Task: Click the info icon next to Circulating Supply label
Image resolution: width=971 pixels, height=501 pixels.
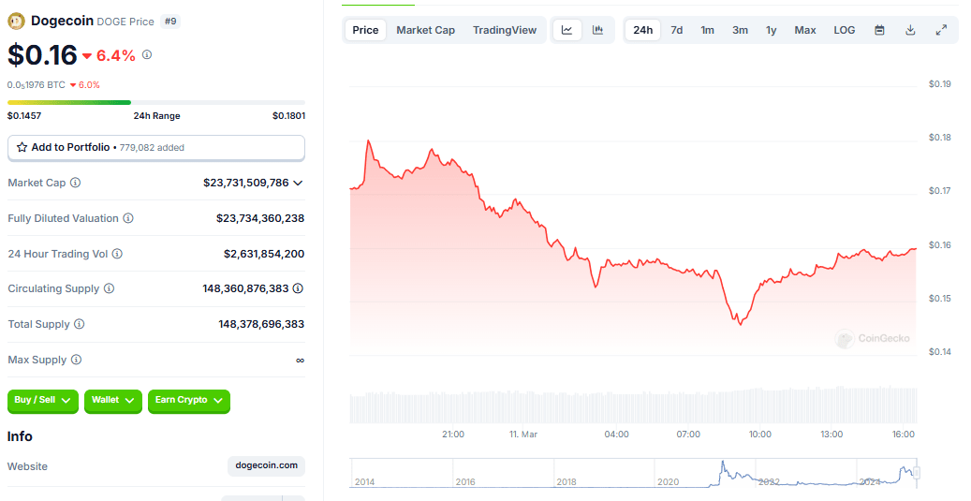Action: (x=109, y=288)
